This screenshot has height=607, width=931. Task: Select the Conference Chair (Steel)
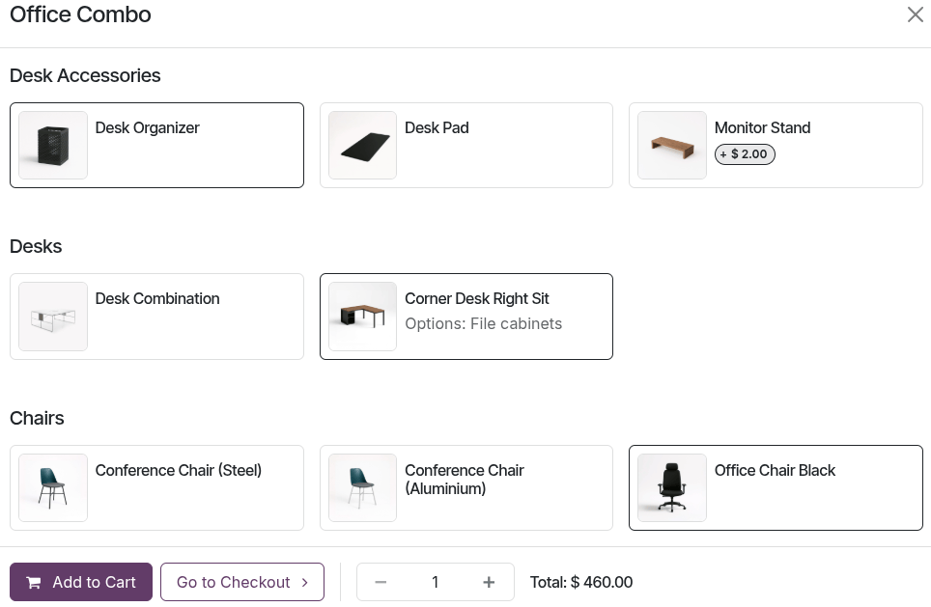[156, 487]
